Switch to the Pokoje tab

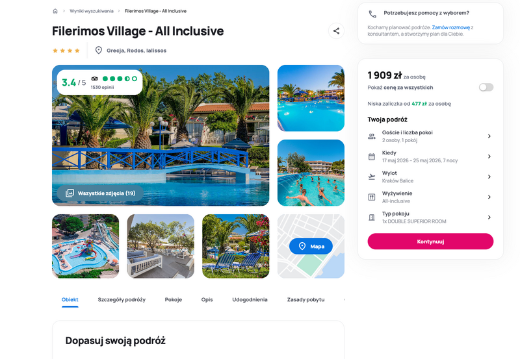(174, 299)
